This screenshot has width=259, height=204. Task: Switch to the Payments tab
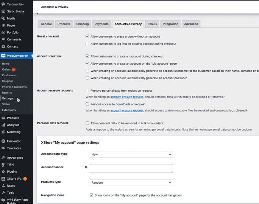click(x=101, y=24)
